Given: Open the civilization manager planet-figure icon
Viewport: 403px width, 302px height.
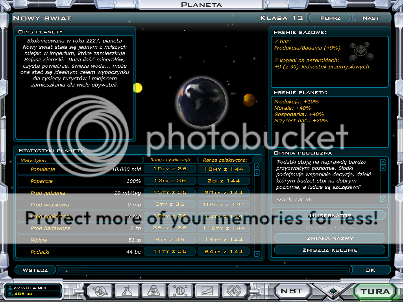Looking at the screenshot, I should (x=100, y=291).
